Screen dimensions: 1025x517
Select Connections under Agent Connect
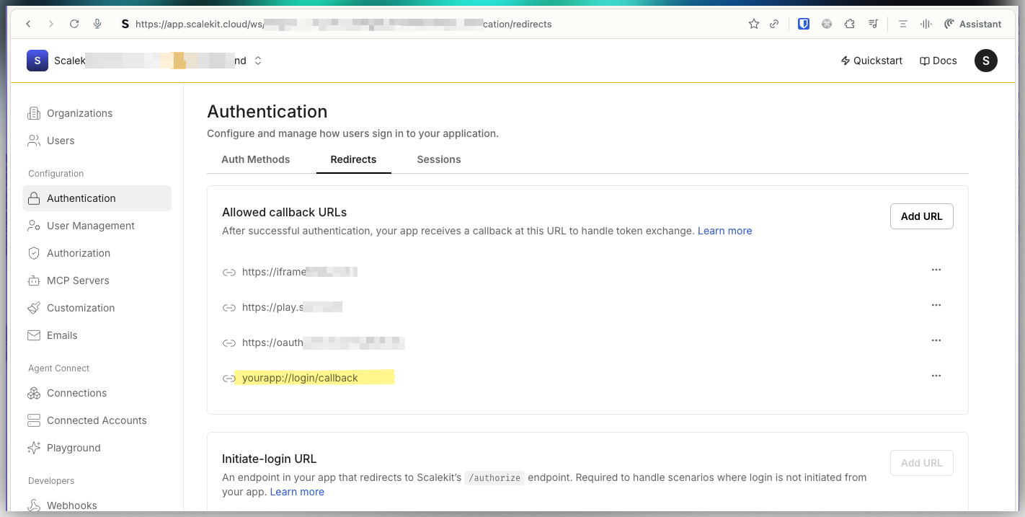pyautogui.click(x=75, y=393)
